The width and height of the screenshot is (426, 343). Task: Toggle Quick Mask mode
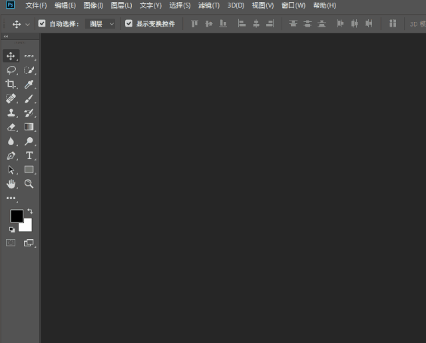(x=11, y=242)
